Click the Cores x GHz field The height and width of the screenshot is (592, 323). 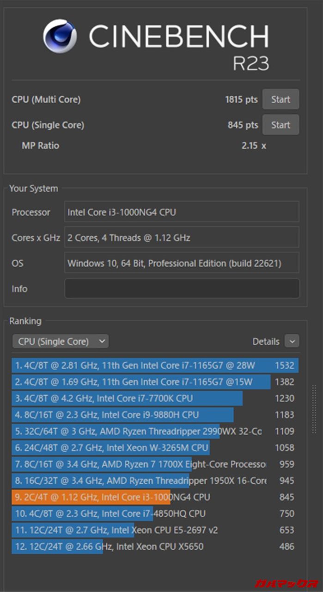182,238
